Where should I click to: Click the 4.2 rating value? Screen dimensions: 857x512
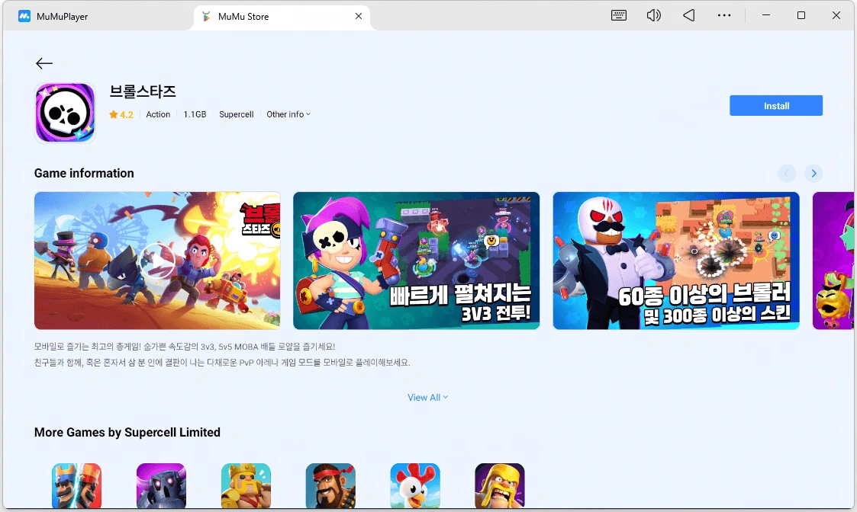[x=127, y=114]
